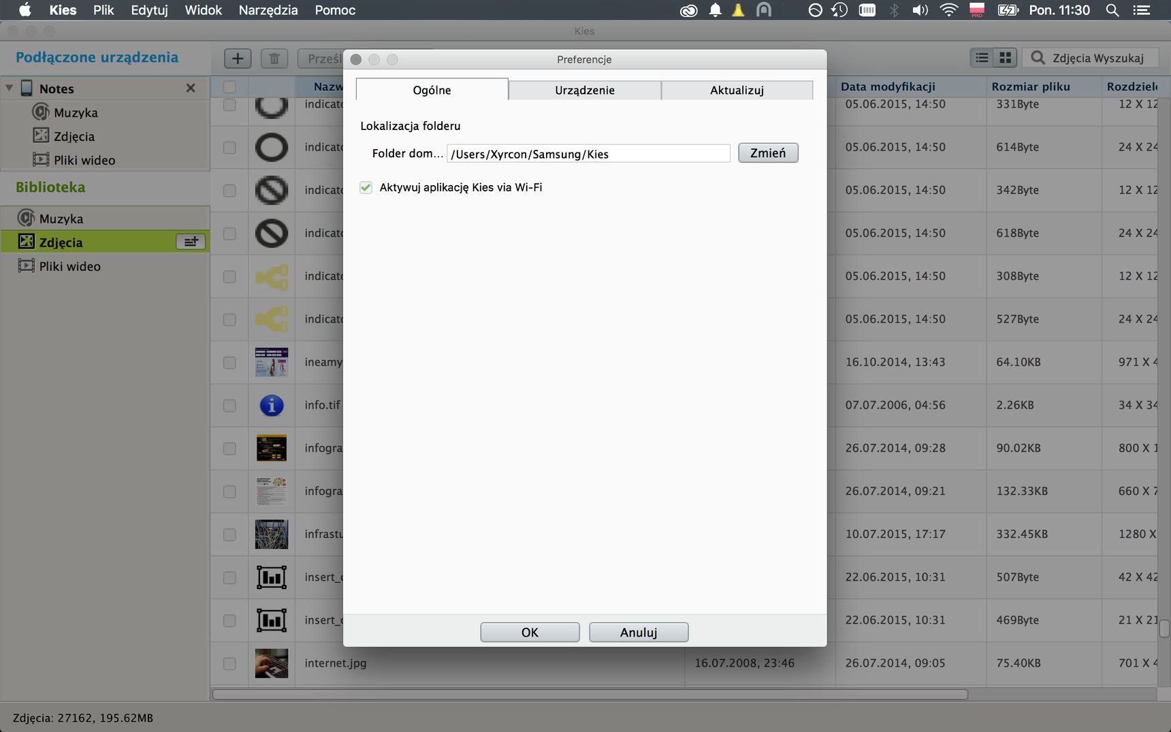The height and width of the screenshot is (732, 1171).
Task: Check the ineamy row checkbox
Action: [x=229, y=362]
